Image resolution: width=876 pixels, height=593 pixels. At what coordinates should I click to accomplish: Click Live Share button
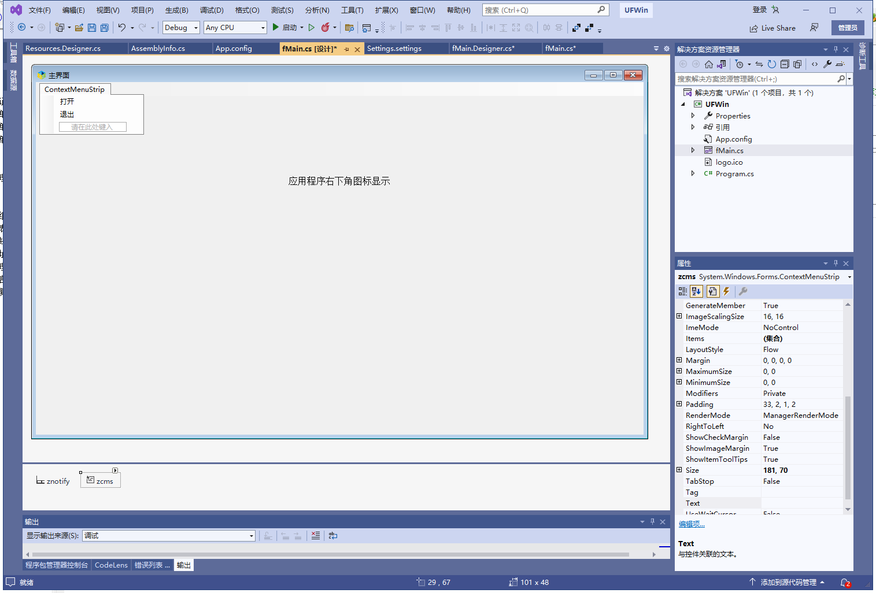[772, 28]
